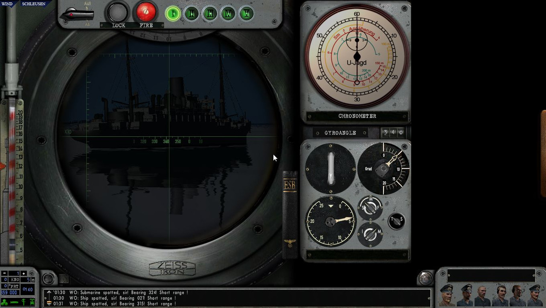This screenshot has width=546, height=308.
Task: Click the green deck gun status icon
Action: tap(32, 302)
